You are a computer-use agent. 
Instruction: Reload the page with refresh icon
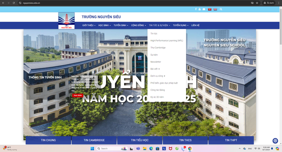[x=14, y=3]
